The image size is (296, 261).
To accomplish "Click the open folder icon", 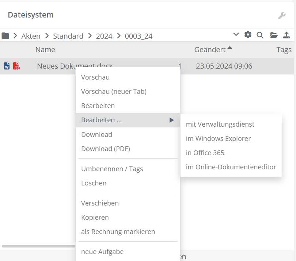I will click(274, 35).
